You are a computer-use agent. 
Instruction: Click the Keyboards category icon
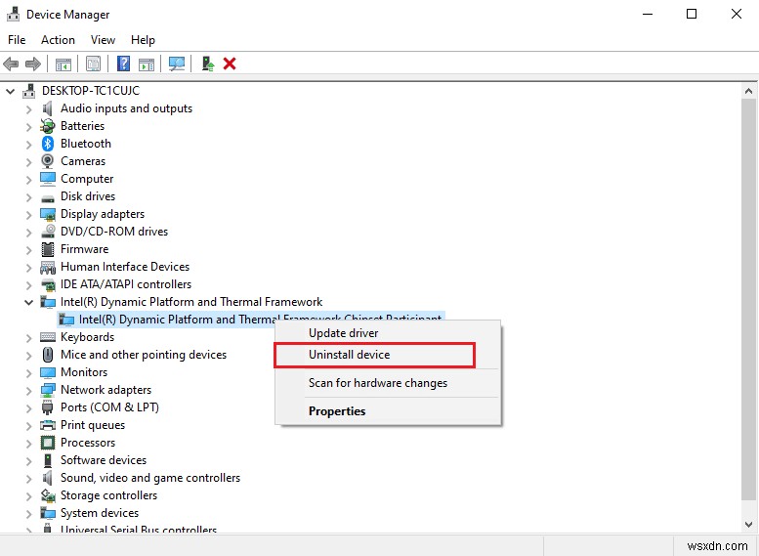point(48,337)
